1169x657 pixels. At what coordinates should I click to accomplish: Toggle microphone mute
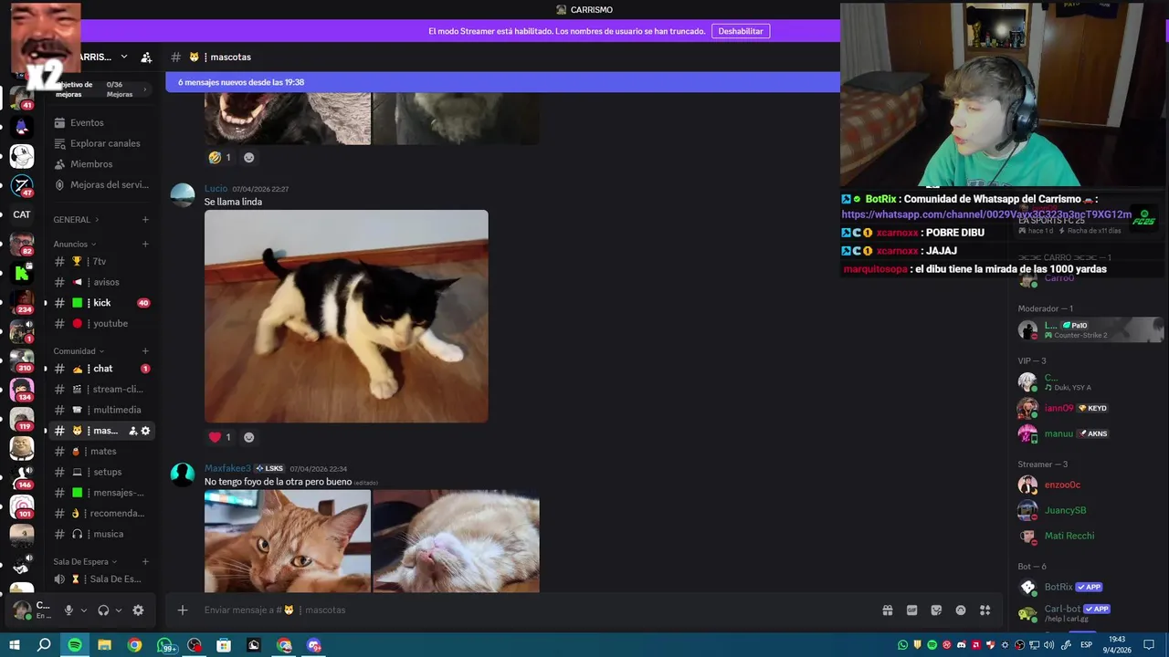click(68, 610)
